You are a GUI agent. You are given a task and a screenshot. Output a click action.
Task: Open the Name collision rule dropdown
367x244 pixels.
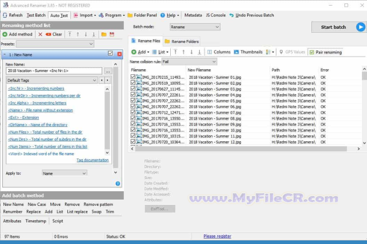click(189, 62)
